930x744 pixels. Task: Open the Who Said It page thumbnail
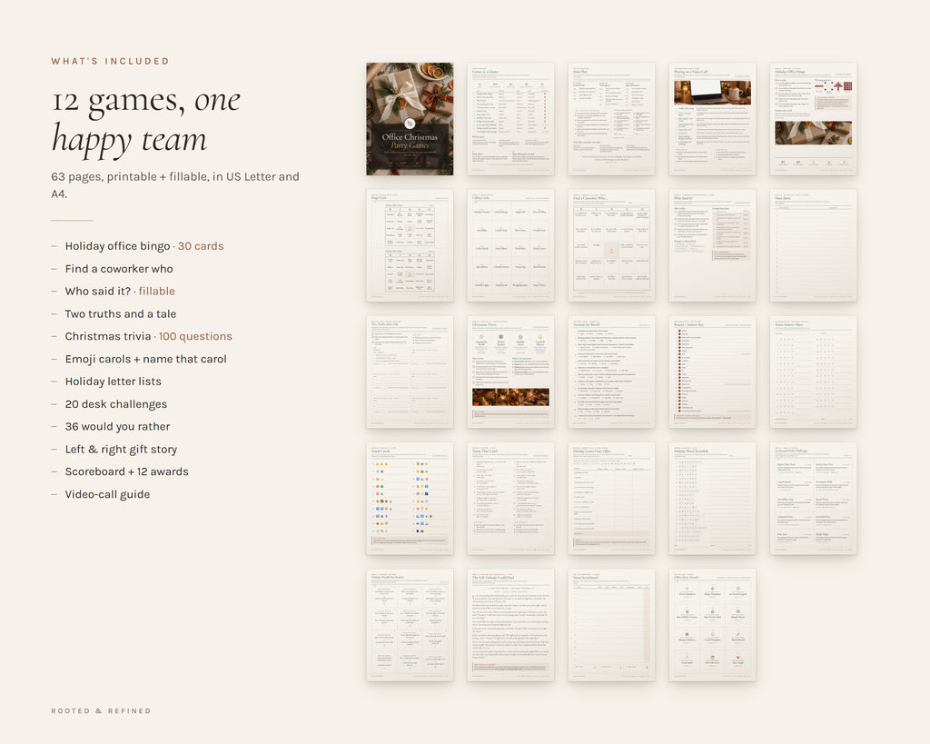coord(712,245)
